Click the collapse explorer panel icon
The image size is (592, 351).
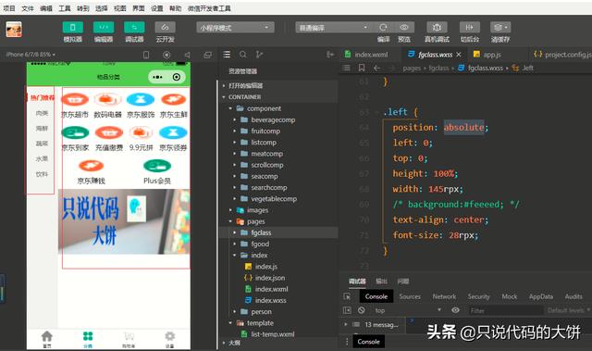point(330,55)
